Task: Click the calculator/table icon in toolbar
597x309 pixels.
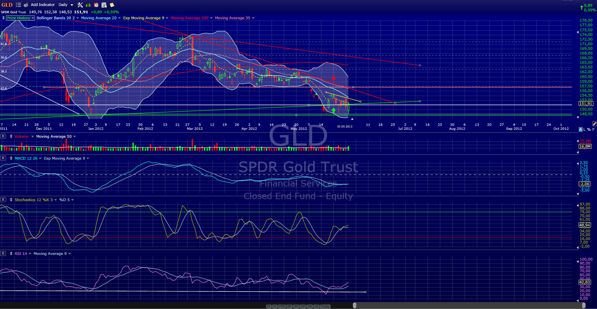Action: click(x=104, y=5)
